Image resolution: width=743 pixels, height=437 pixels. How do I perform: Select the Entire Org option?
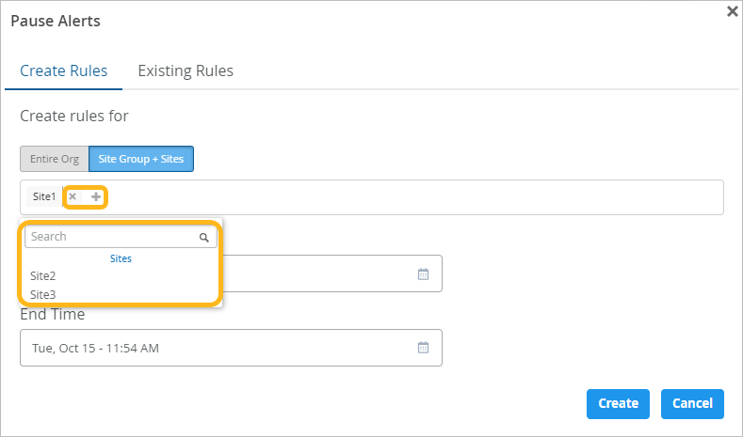pos(55,159)
